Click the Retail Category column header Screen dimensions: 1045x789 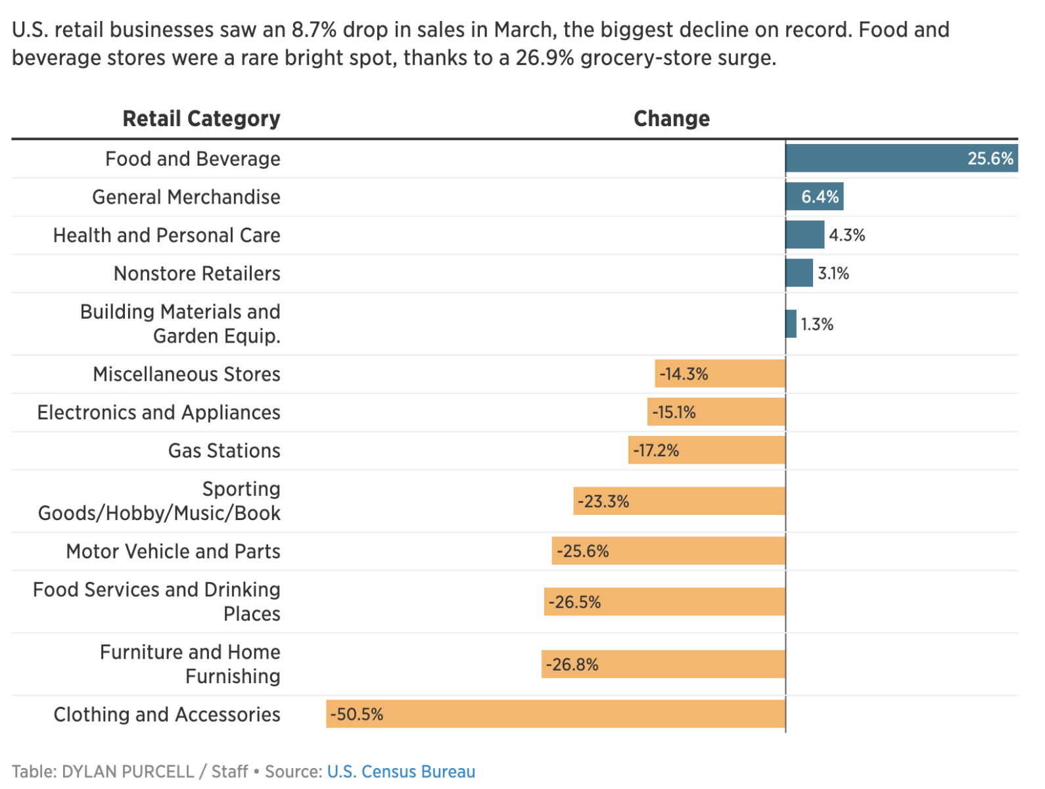point(201,118)
